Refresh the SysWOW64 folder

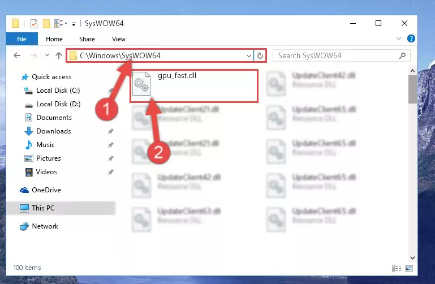pos(260,56)
